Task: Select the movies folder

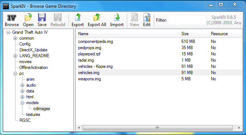Action: tap(25, 62)
